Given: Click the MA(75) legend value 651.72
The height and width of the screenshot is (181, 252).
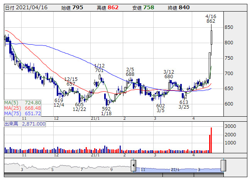Looking at the screenshot, I should tap(32, 114).
